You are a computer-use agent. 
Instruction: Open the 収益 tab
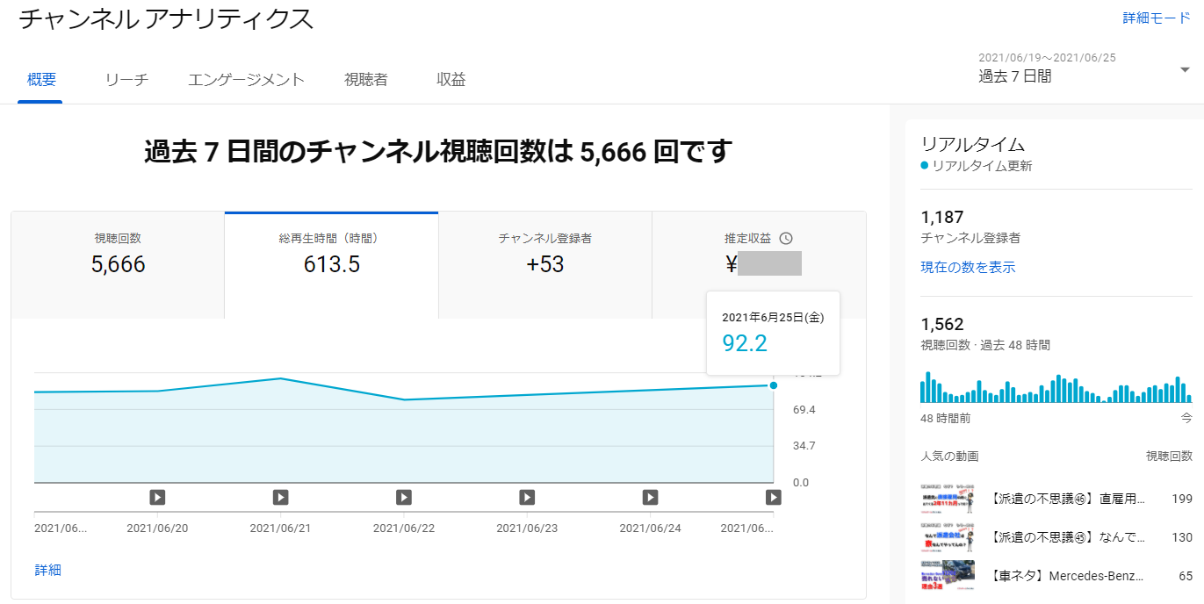451,80
